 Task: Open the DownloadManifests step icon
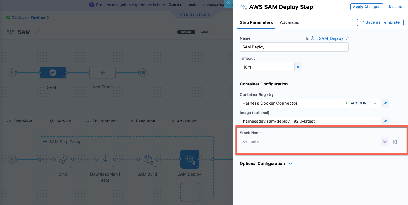coord(105,159)
